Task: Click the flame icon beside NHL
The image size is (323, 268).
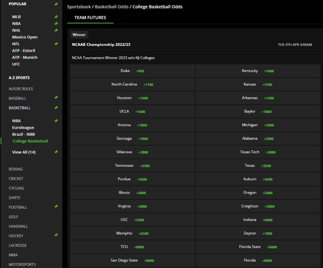Action: 56,30
